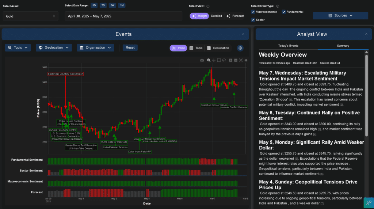Click Zelenskyy Military Aid Briefing label
This screenshot has height=209, width=374.
149,139
